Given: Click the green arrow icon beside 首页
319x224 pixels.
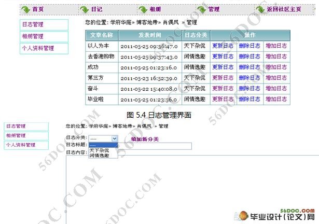Looking at the screenshot, I should (25, 9).
